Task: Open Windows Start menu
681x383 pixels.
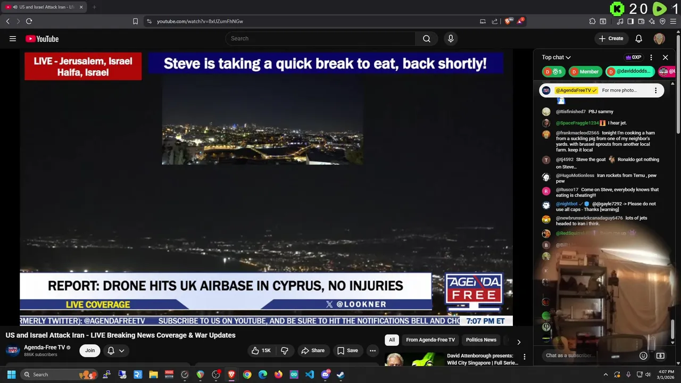Action: [11, 374]
